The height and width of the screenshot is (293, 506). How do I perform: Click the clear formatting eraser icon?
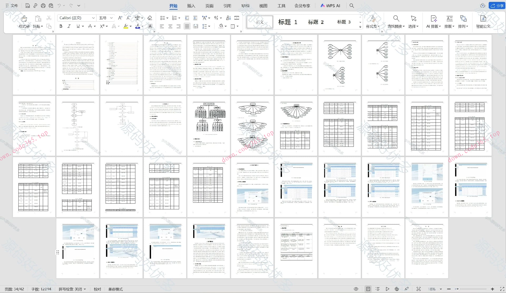pos(150,18)
